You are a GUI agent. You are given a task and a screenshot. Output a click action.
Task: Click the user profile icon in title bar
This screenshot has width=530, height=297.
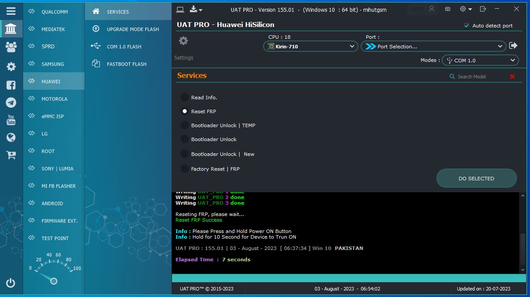click(x=432, y=9)
